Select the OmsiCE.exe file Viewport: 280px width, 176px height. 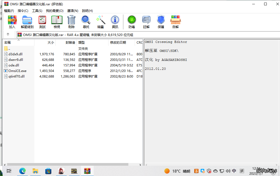click(17, 71)
